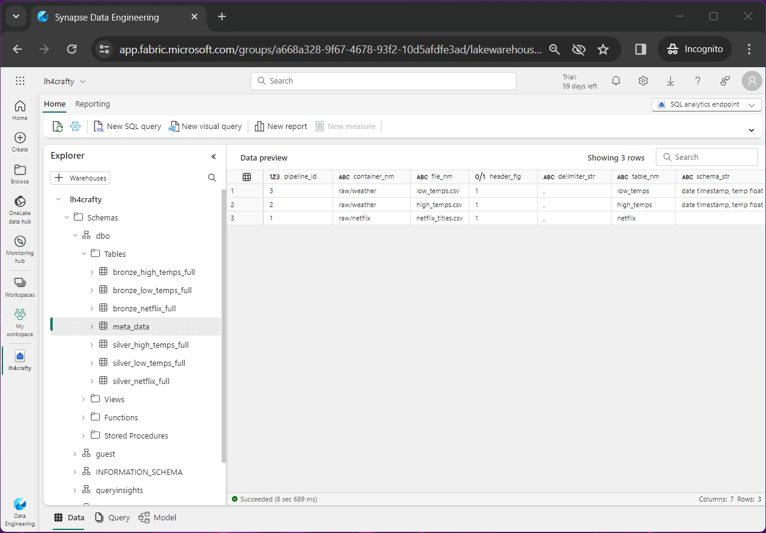
Task: Open the app launcher waffle icon
Action: (20, 81)
